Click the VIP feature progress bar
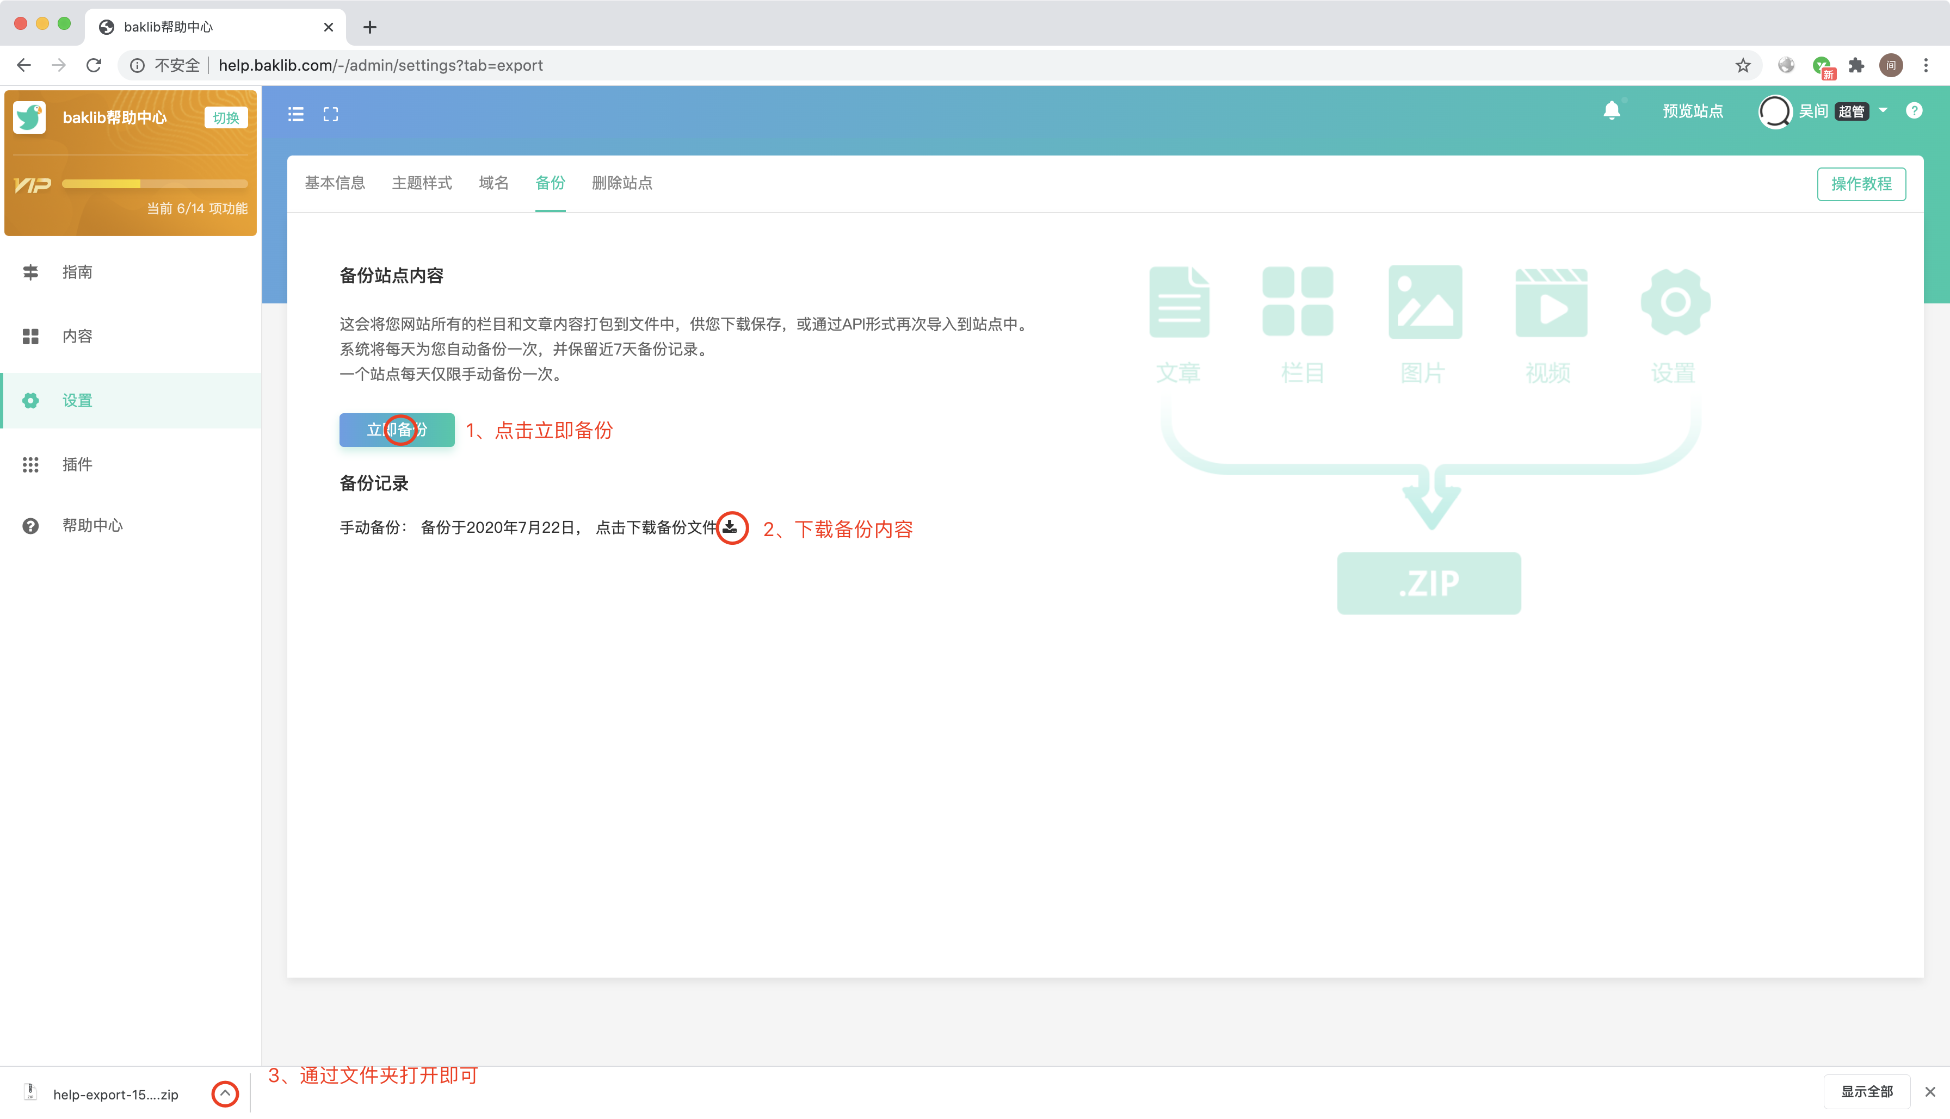The image size is (1950, 1119). [155, 184]
